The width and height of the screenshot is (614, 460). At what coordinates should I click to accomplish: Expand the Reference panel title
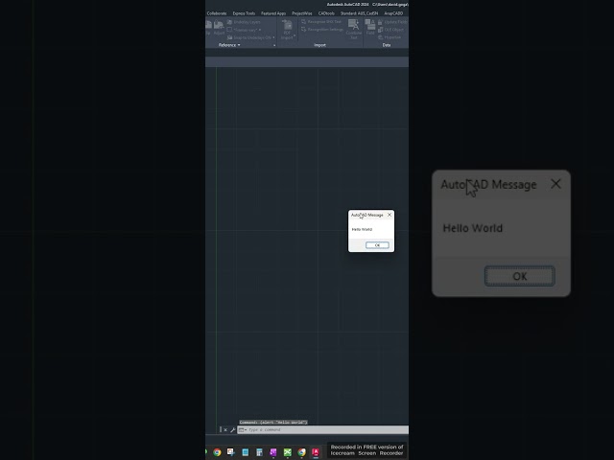[229, 45]
